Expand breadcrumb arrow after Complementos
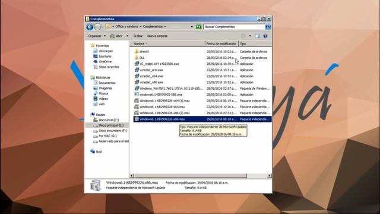The image size is (380, 214). click(165, 26)
